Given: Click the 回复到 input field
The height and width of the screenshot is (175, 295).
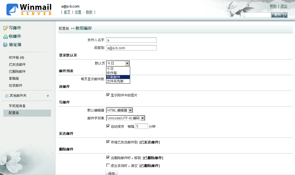Looking at the screenshot, I should [x=131, y=48].
